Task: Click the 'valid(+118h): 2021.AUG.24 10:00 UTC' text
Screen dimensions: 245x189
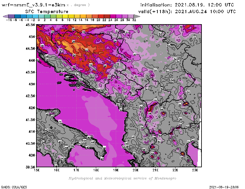Action: (187, 12)
